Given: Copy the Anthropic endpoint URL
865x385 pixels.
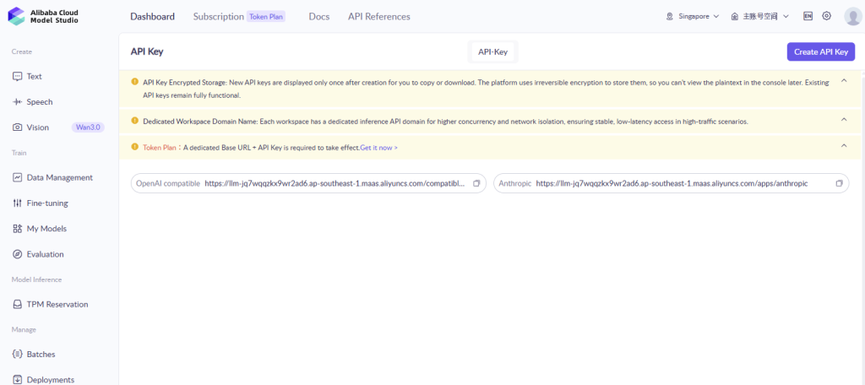Looking at the screenshot, I should point(839,184).
